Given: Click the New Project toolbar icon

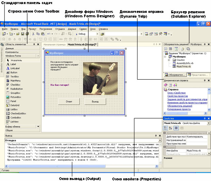Looking at the screenshot, I should (4, 34).
